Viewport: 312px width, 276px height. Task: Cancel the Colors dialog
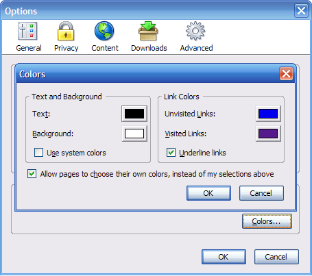(261, 193)
